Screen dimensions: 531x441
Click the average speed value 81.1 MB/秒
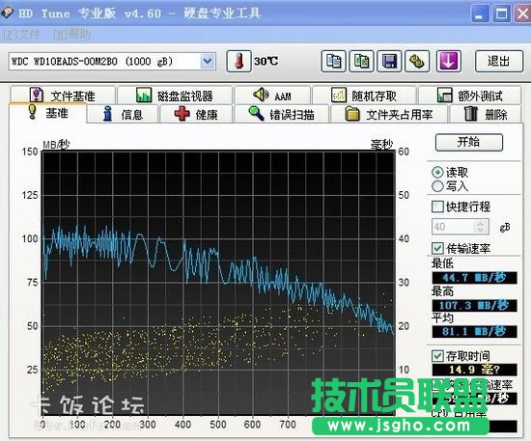[x=474, y=331]
